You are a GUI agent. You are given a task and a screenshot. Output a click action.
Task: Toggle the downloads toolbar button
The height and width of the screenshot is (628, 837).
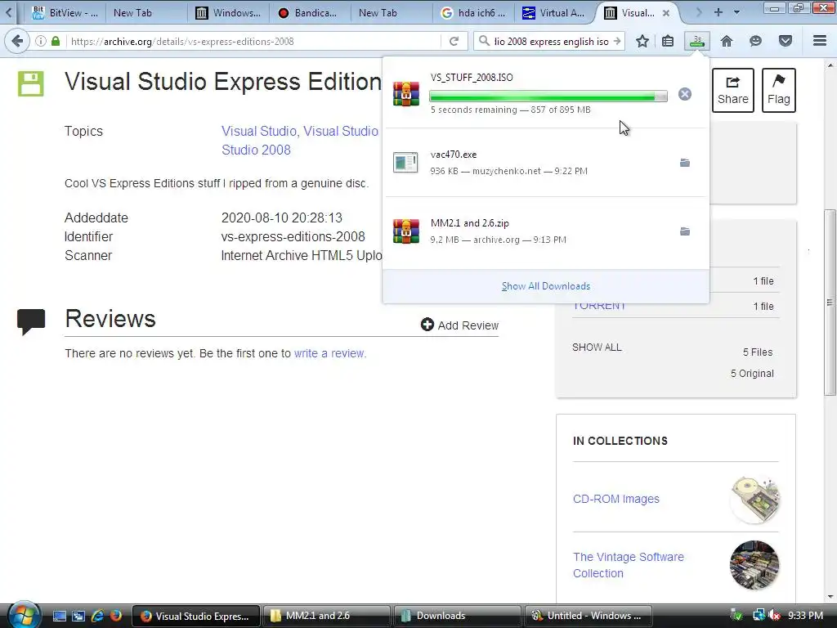click(x=697, y=41)
